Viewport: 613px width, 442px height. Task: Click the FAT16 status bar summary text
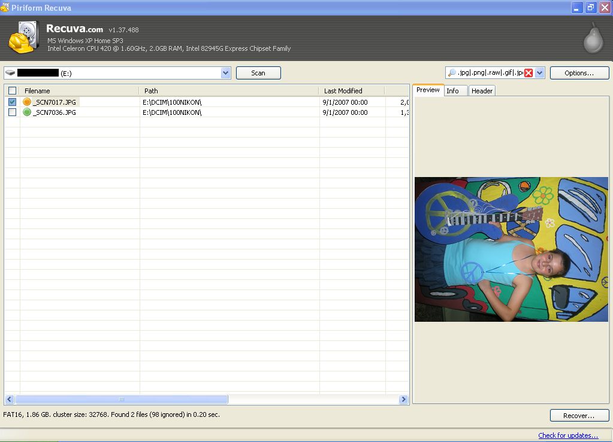tap(111, 414)
